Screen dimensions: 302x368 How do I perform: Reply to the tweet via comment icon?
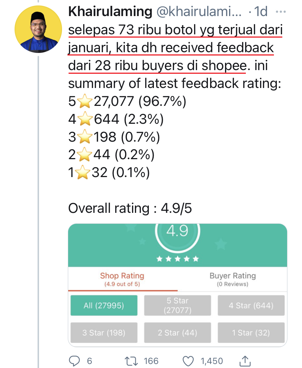click(x=75, y=361)
